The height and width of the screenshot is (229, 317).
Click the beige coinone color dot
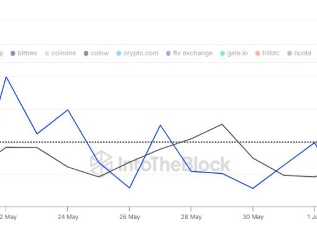click(47, 53)
